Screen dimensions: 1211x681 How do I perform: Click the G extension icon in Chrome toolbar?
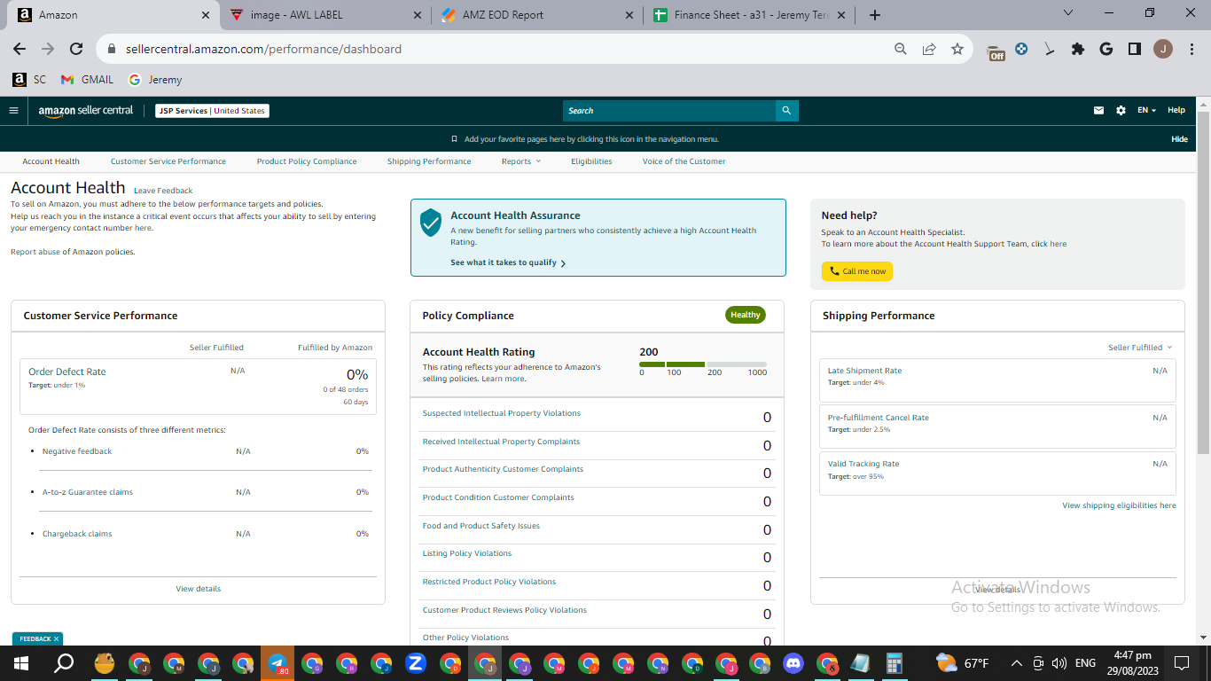[x=1106, y=49]
